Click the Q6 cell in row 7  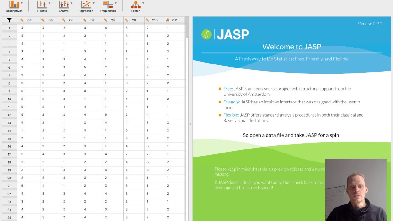coord(71,75)
